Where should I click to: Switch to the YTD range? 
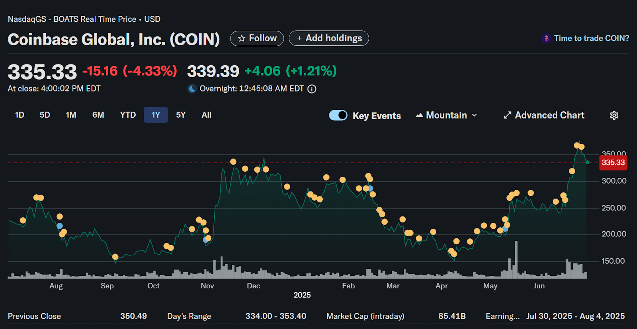[128, 115]
